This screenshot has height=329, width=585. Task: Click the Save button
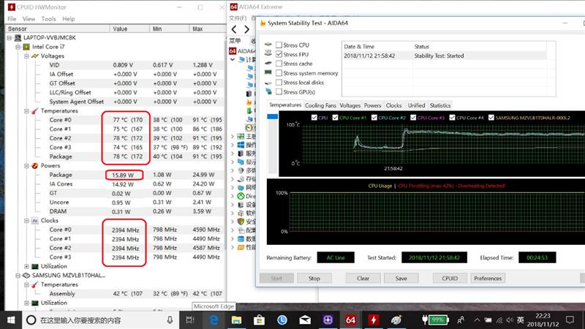point(401,279)
